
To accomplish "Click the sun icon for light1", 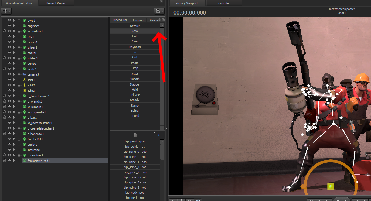I will click(24, 80).
